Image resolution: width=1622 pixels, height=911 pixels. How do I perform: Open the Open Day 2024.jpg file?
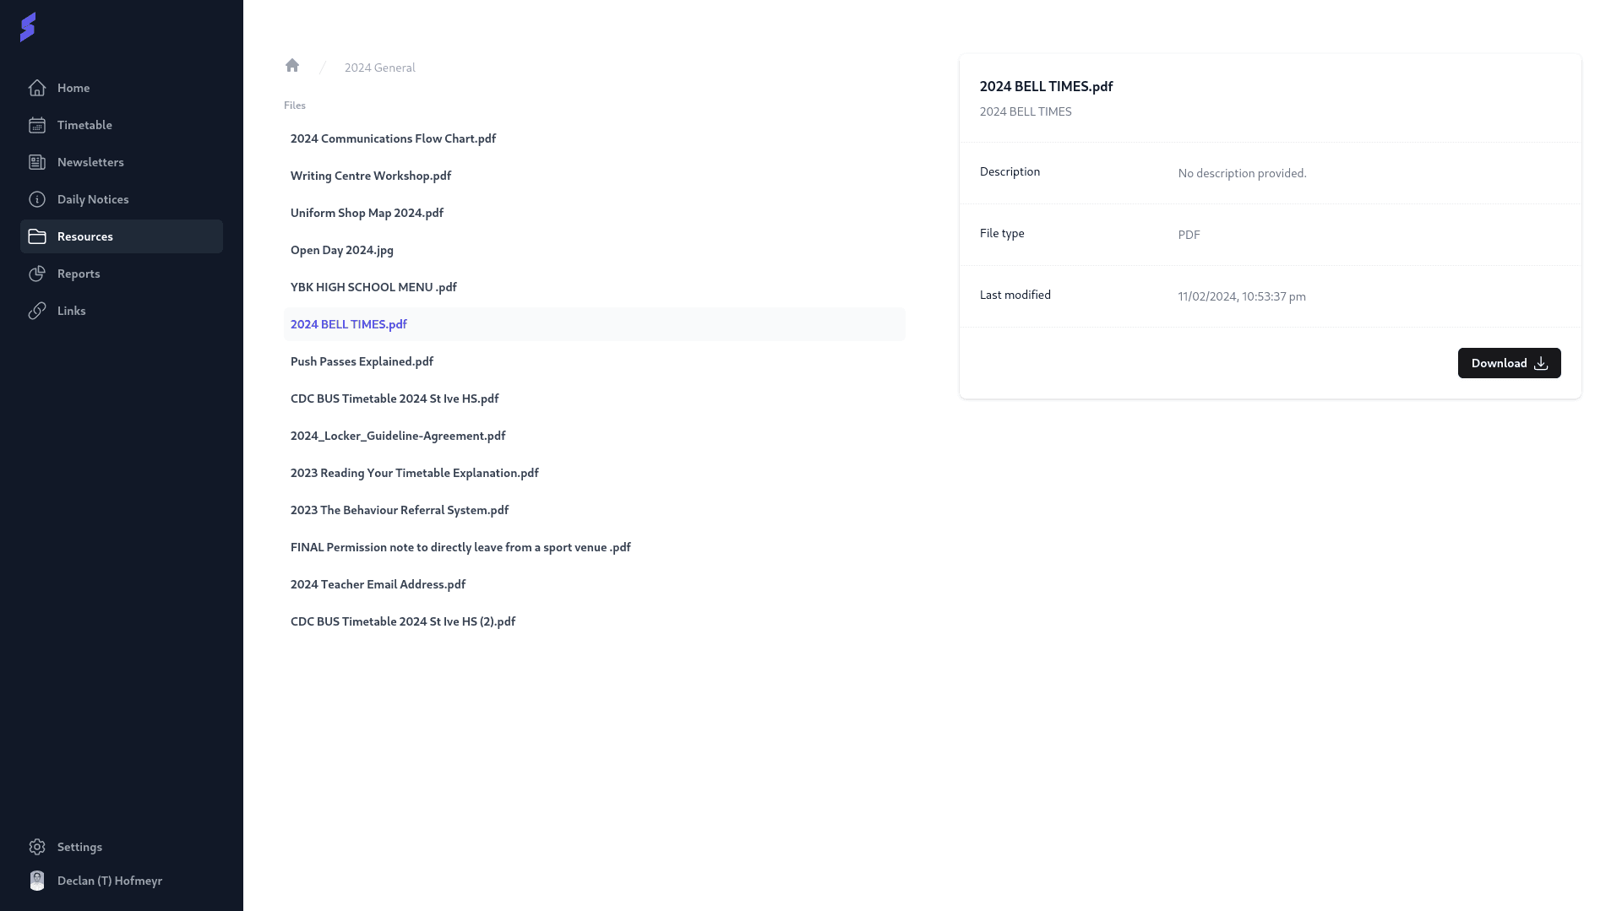pos(342,250)
